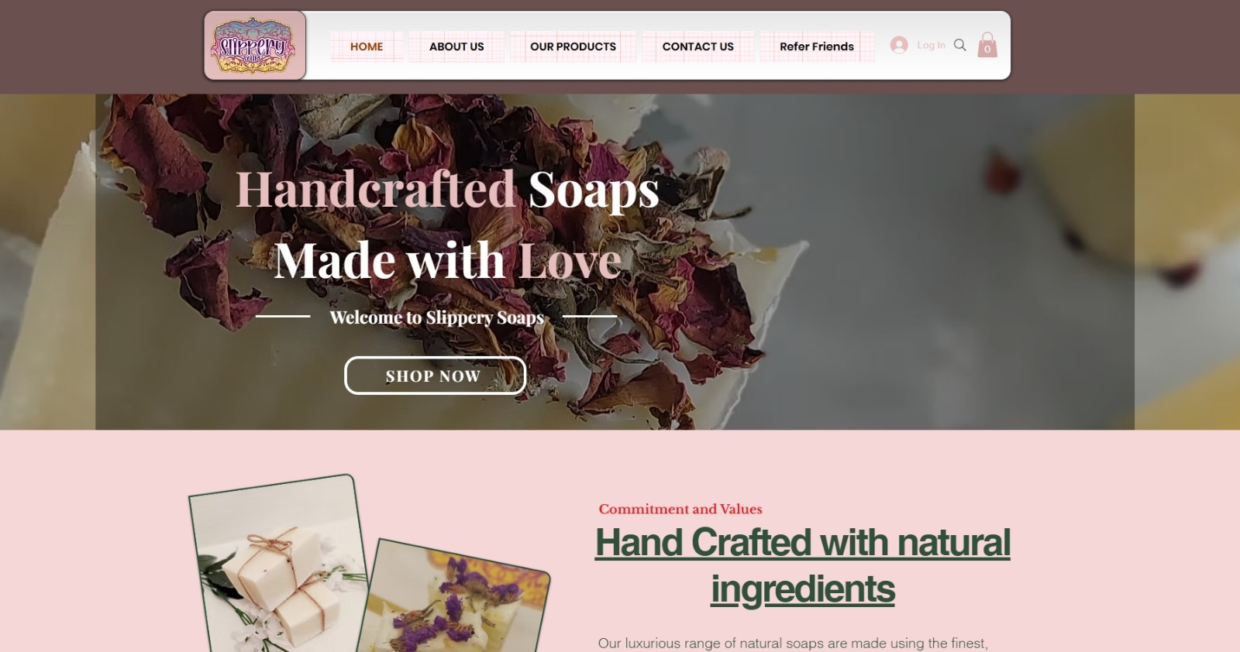Click the Commitment and Values label
The image size is (1240, 652).
(x=680, y=509)
